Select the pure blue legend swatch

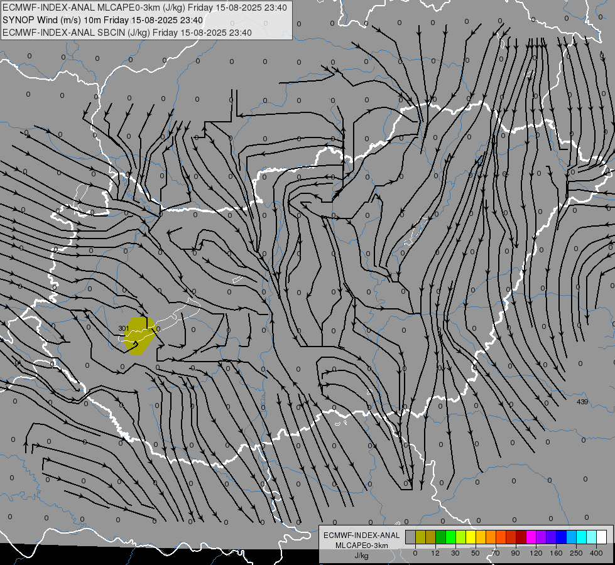click(x=561, y=537)
